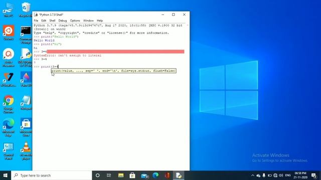Launch ActivePresenter from the desktop
Screen dimensions: 321x180
9,57
